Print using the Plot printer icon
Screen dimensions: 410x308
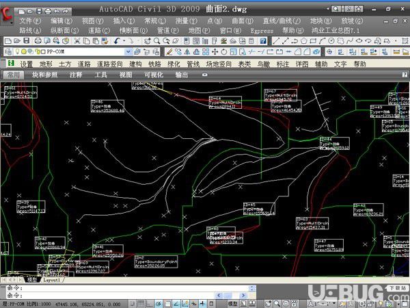[x=38, y=41]
